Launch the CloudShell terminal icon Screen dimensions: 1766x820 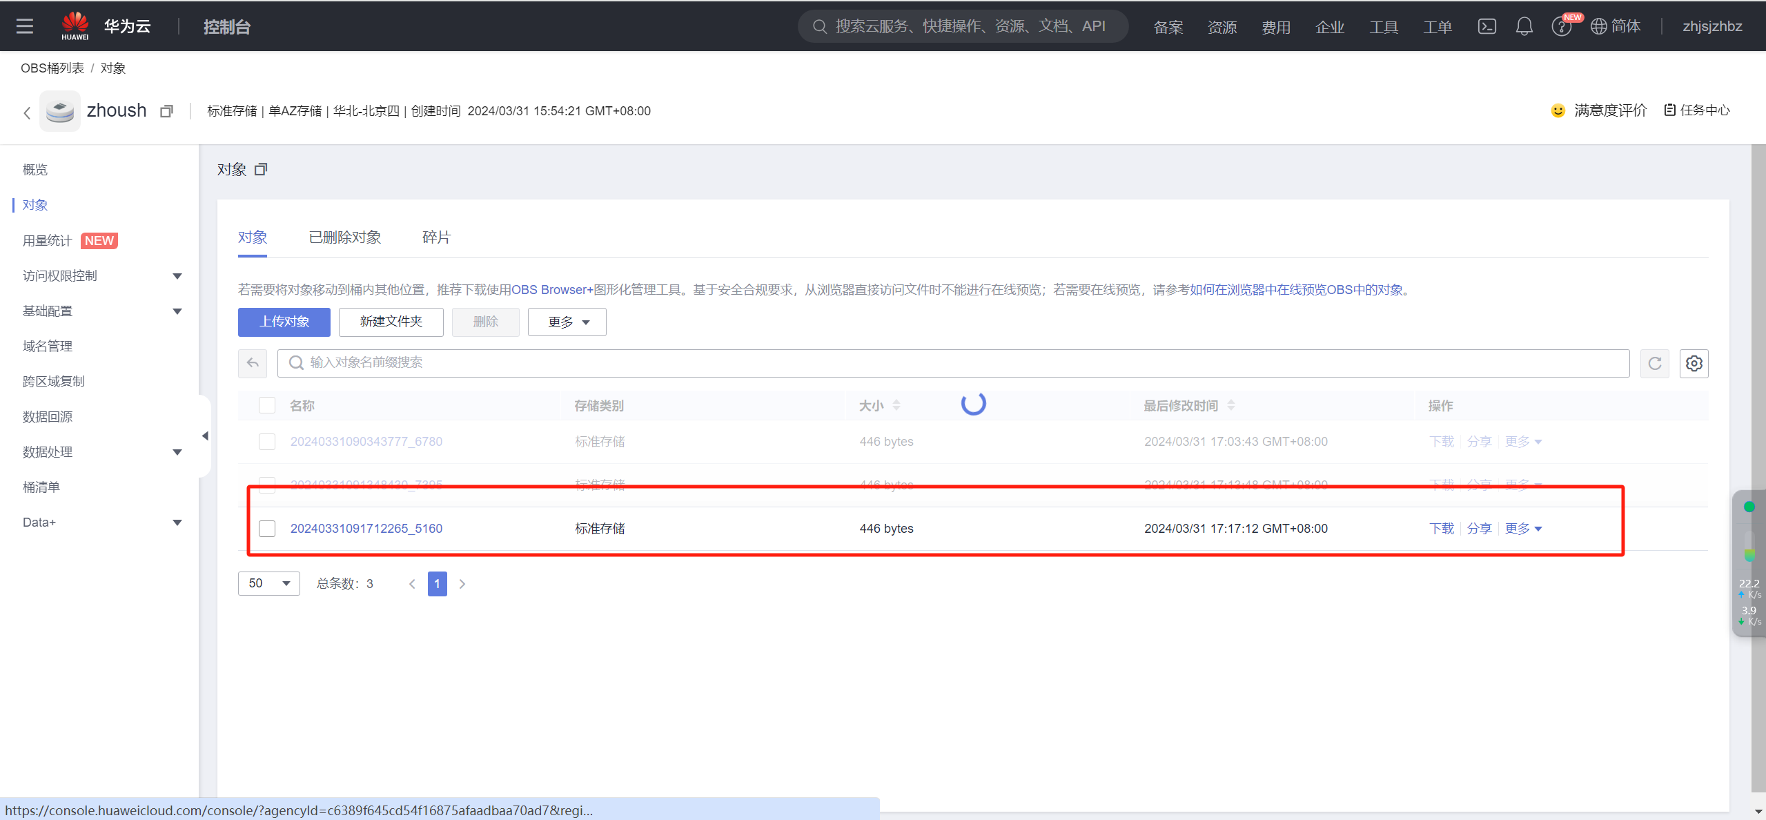click(x=1487, y=26)
